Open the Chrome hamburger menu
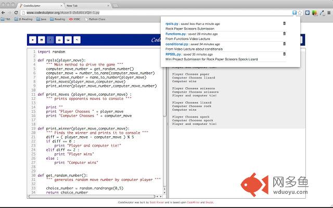Viewport: 333px width, 208px height. point(329,12)
